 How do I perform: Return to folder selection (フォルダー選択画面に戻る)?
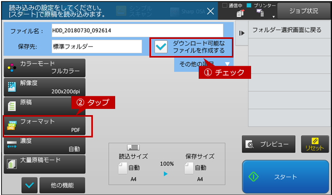click(x=289, y=30)
